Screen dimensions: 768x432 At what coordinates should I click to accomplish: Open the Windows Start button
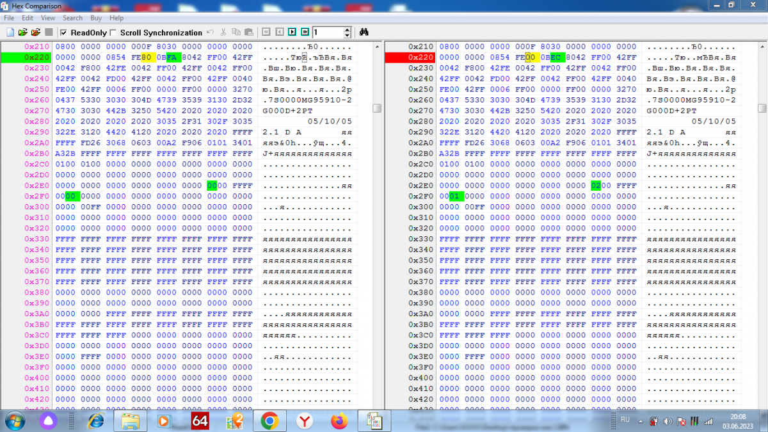point(13,420)
